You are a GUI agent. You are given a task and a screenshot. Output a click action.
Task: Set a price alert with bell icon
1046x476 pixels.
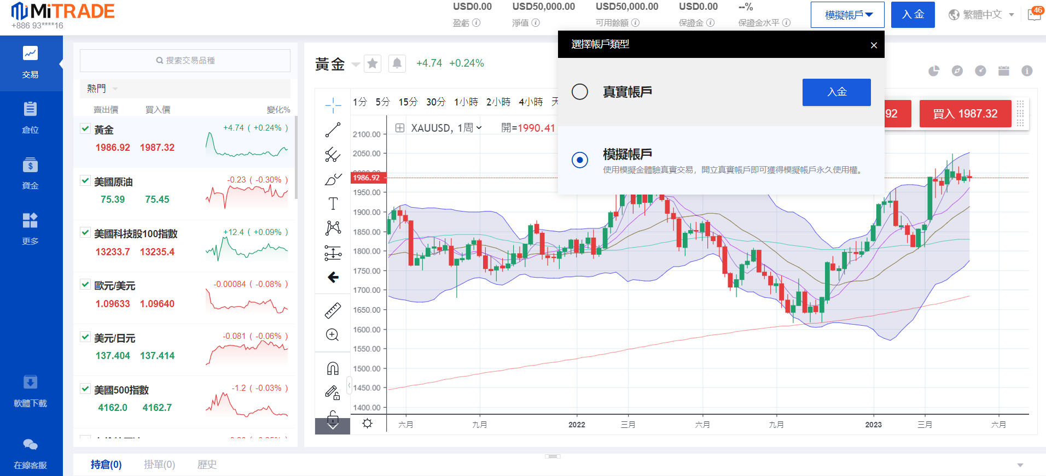pos(397,63)
